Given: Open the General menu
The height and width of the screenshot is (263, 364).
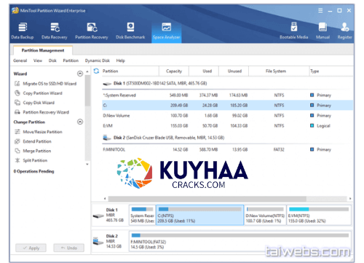Looking at the screenshot, I should coord(20,60).
